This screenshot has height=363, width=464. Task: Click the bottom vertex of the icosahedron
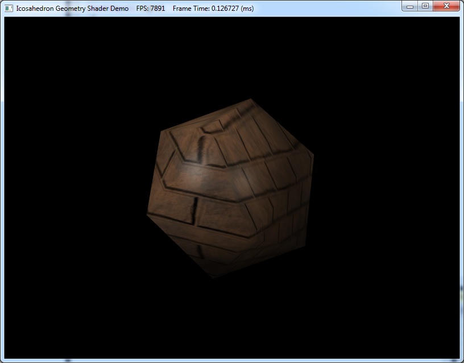click(213, 277)
